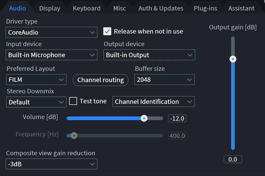Viewport: 265px width, 176px height.
Task: Expand the Input device Built-in Microphone dropdown
Action: (52, 55)
